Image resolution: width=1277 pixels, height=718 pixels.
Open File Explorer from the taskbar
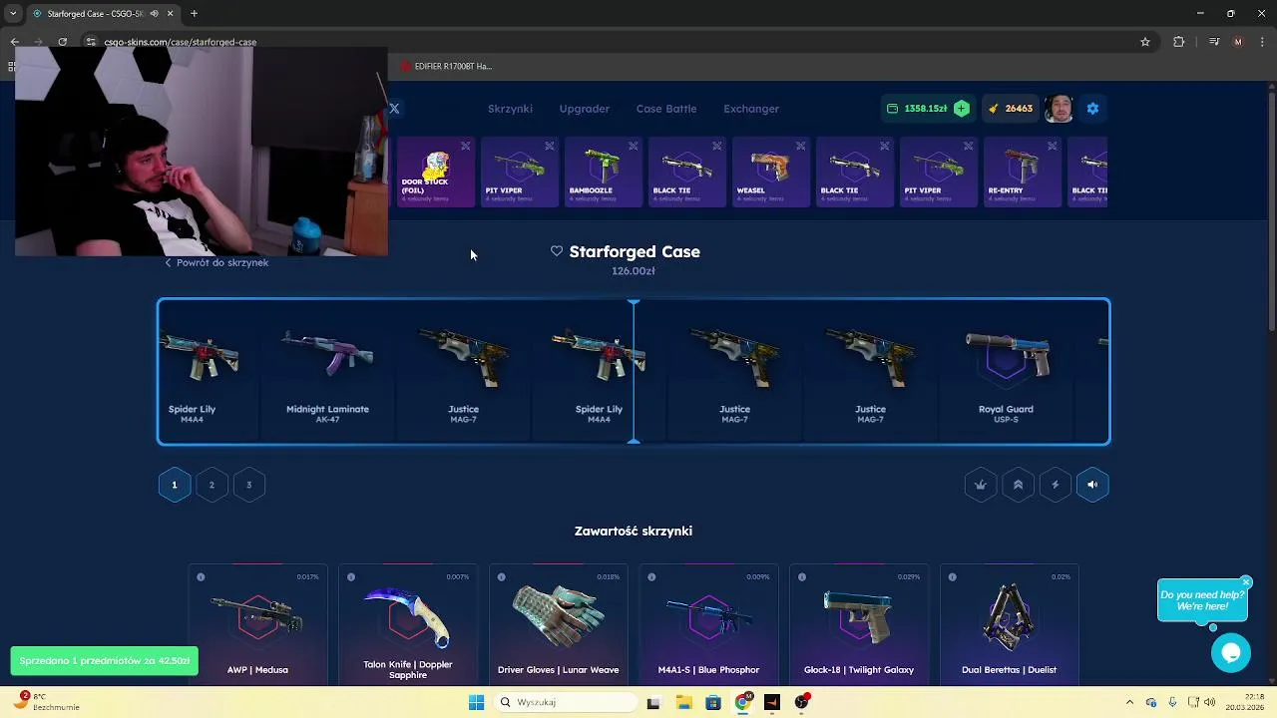(x=683, y=702)
